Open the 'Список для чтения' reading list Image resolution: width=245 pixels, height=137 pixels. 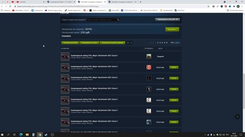[235, 10]
